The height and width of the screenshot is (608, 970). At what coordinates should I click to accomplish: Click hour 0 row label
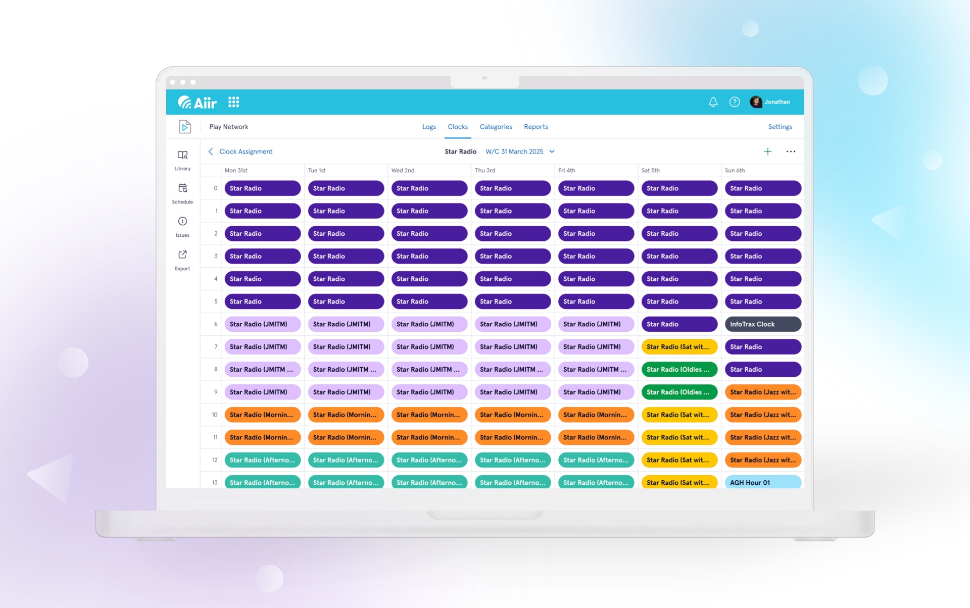pos(216,188)
